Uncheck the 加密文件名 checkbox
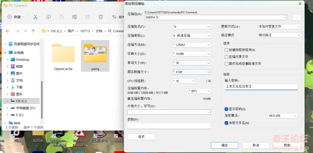313x153 pixels. tap(226, 123)
